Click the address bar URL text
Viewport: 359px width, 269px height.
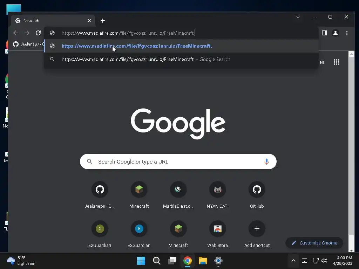point(128,33)
